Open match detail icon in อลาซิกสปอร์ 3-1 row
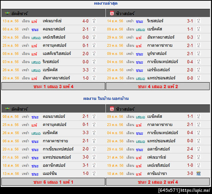The image size is (212, 194). pyautogui.click(x=94, y=165)
